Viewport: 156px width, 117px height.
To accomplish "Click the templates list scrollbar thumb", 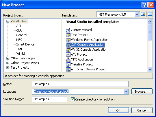I will [150, 32].
